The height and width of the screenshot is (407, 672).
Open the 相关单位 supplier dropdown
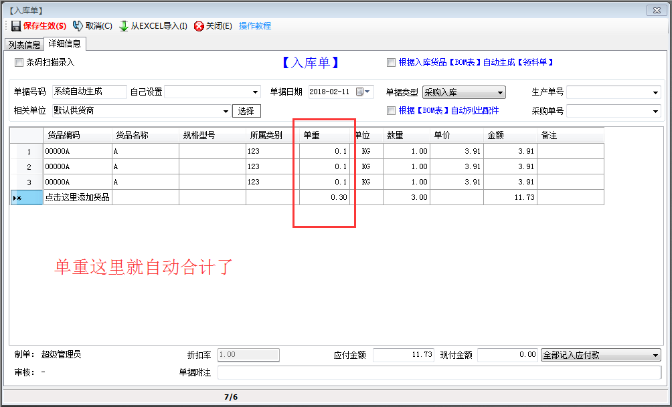tap(226, 111)
